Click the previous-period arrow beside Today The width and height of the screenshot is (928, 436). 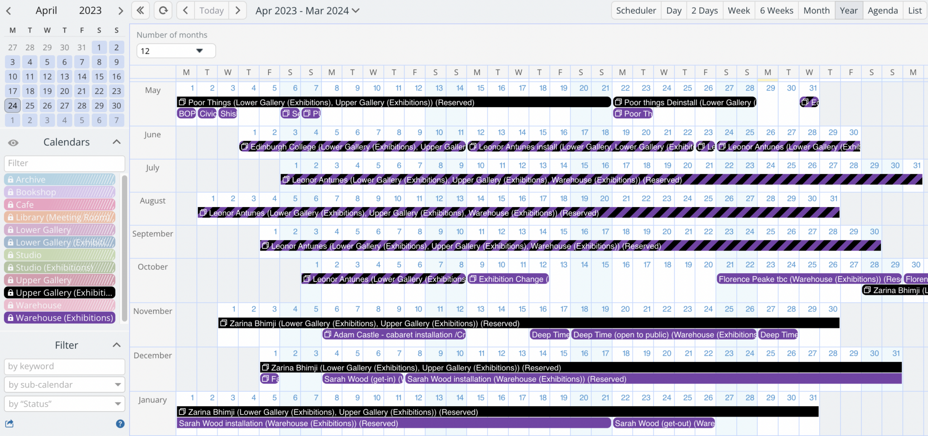click(x=185, y=10)
